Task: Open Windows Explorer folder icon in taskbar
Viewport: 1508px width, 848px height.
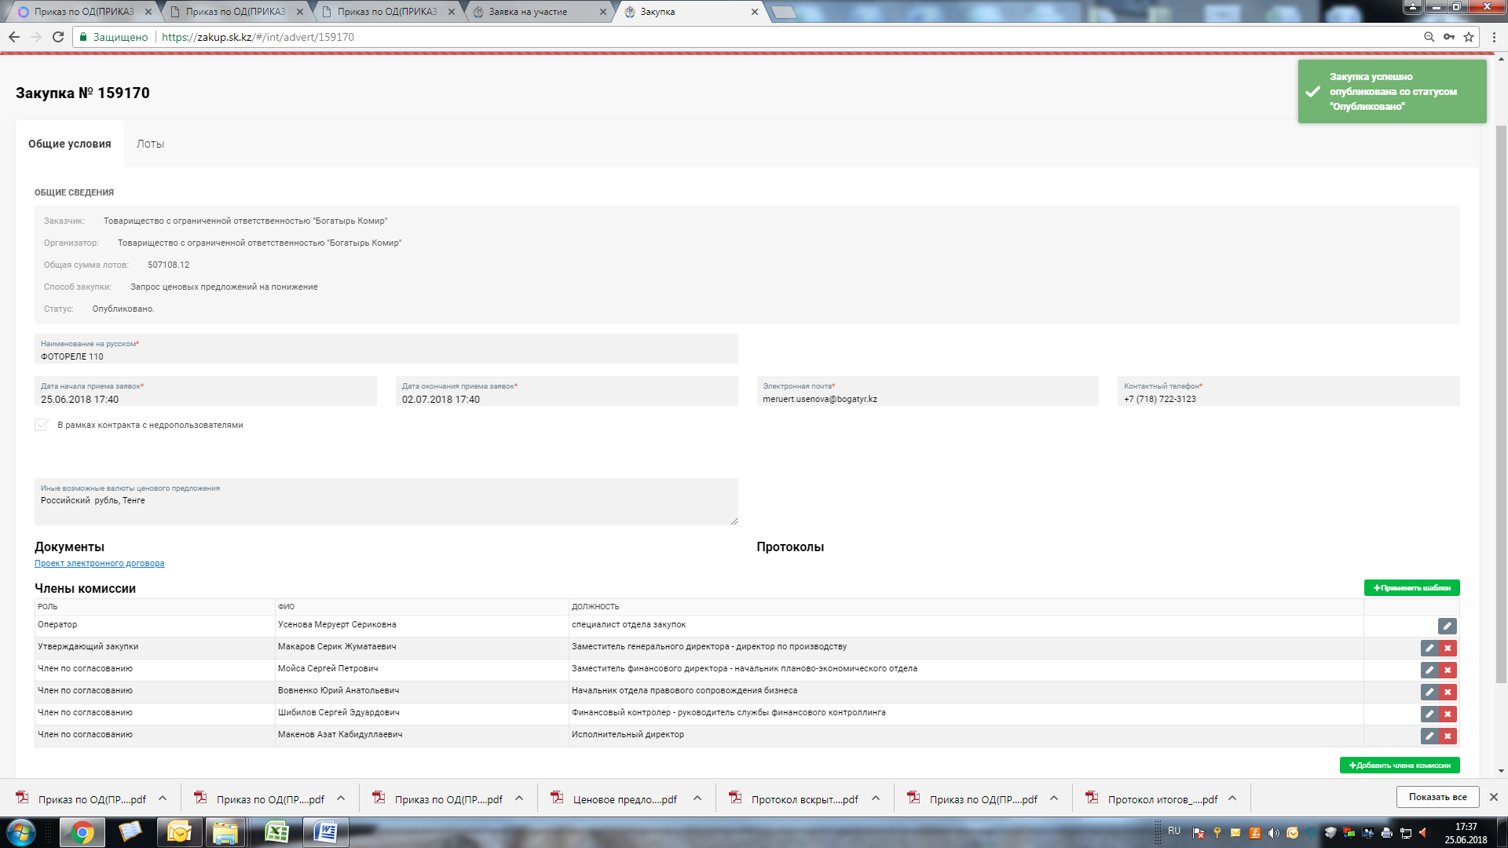Action: [x=226, y=832]
